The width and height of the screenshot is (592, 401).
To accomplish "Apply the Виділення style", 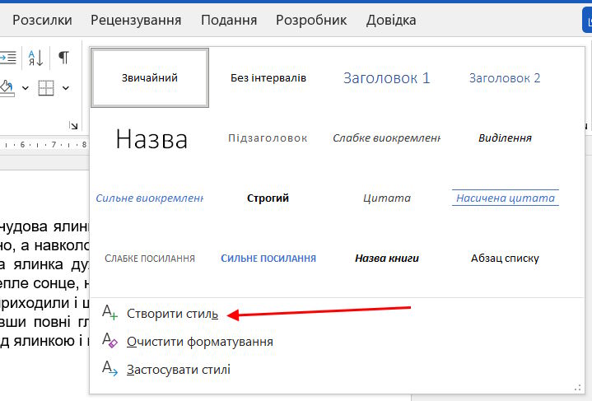I will click(505, 138).
